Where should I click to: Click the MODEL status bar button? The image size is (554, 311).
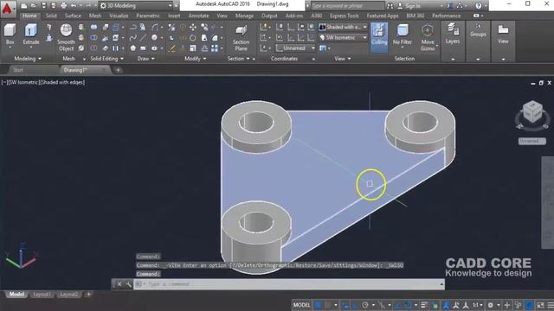(302, 305)
